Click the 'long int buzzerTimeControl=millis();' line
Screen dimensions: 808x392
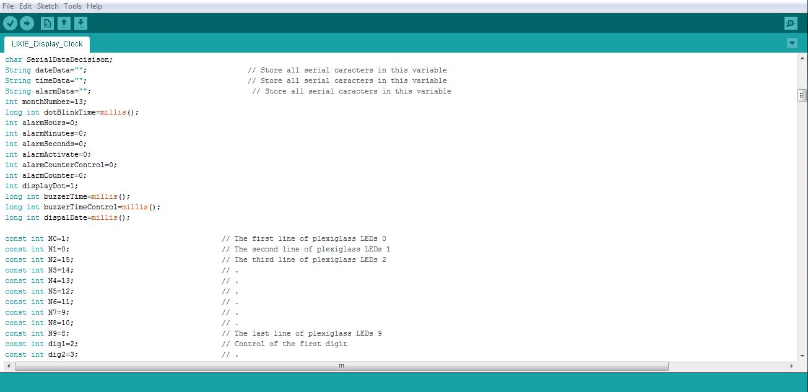[83, 207]
